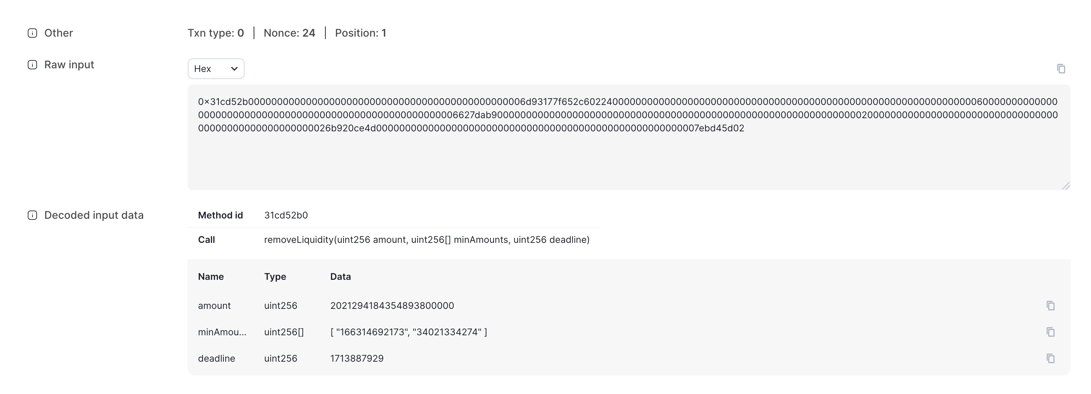The width and height of the screenshot is (1091, 394).
Task: Click the deadline value 1713887929
Action: point(357,358)
